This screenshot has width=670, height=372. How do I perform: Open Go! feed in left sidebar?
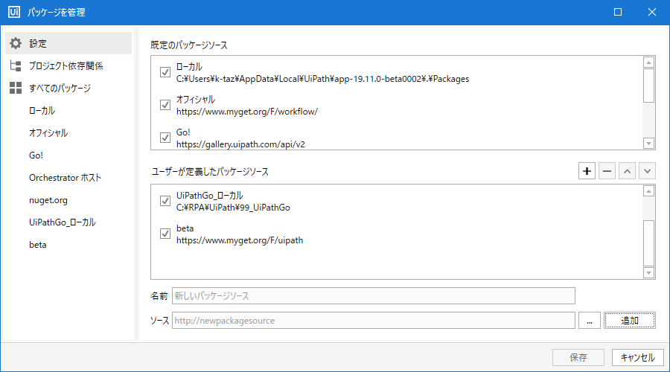(36, 155)
